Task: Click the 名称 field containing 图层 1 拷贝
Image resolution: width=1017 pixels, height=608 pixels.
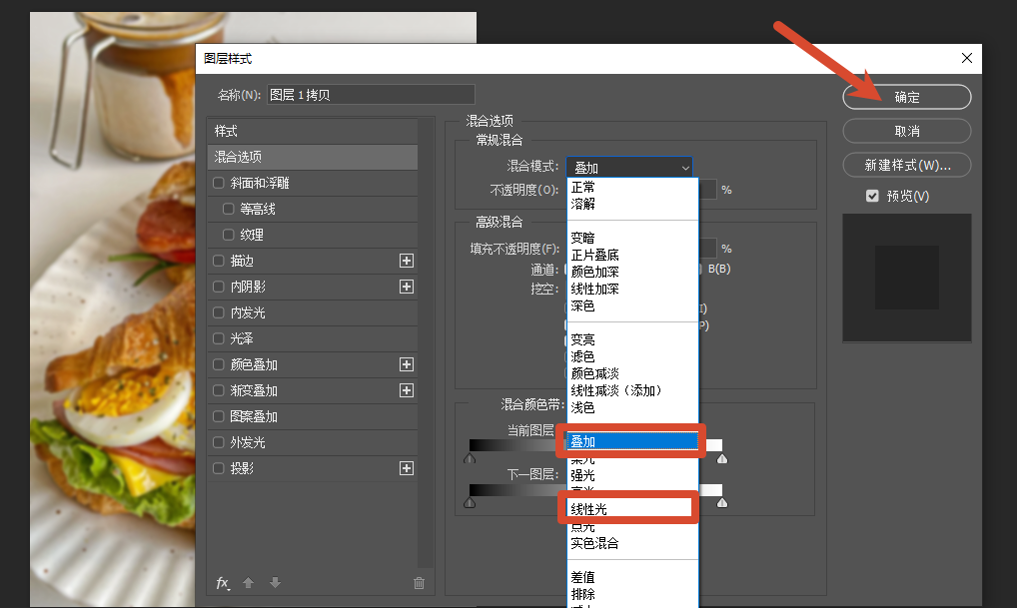Action: coord(371,95)
